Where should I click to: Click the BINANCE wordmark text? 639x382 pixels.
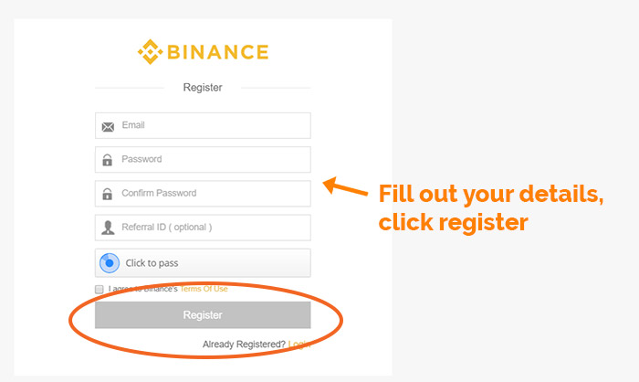point(217,52)
